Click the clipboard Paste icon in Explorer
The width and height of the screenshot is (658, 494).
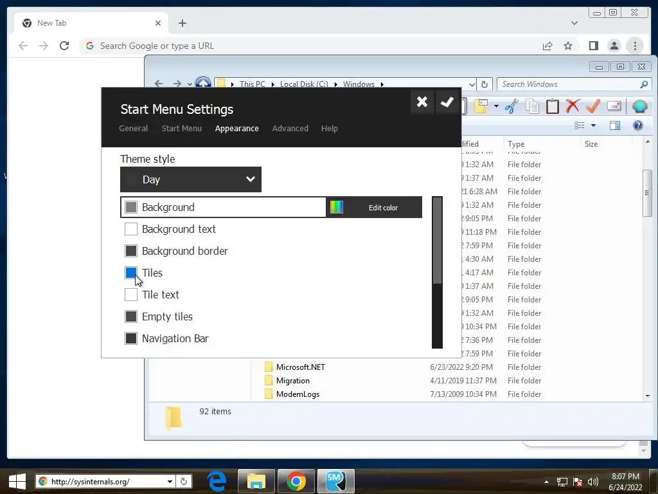click(552, 106)
